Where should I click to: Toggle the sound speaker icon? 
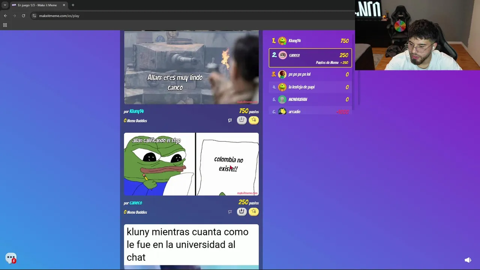point(468,260)
